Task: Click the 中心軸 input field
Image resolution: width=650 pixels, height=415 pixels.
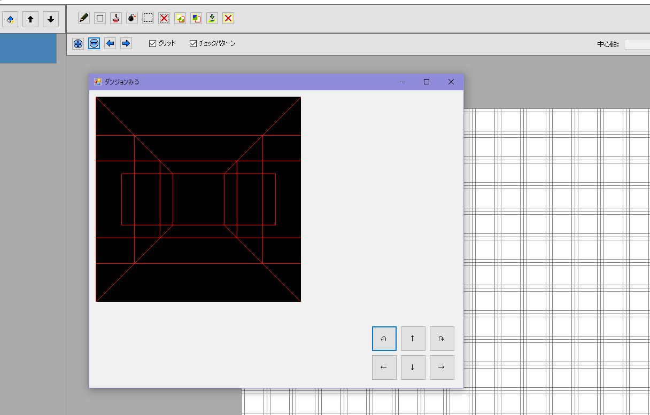Action: pyautogui.click(x=637, y=44)
